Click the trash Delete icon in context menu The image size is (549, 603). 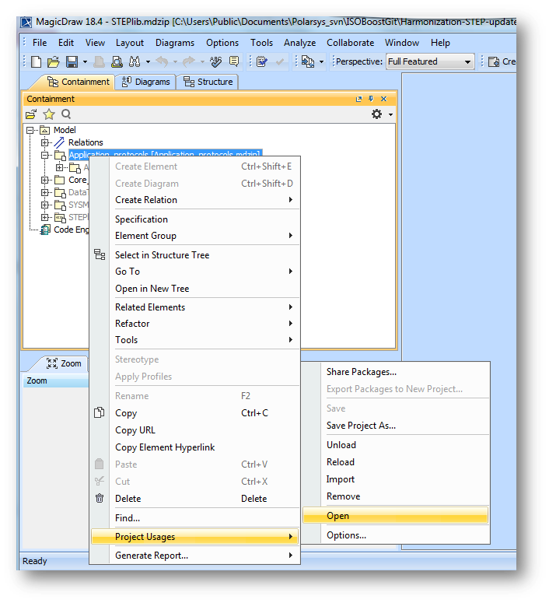pos(99,499)
